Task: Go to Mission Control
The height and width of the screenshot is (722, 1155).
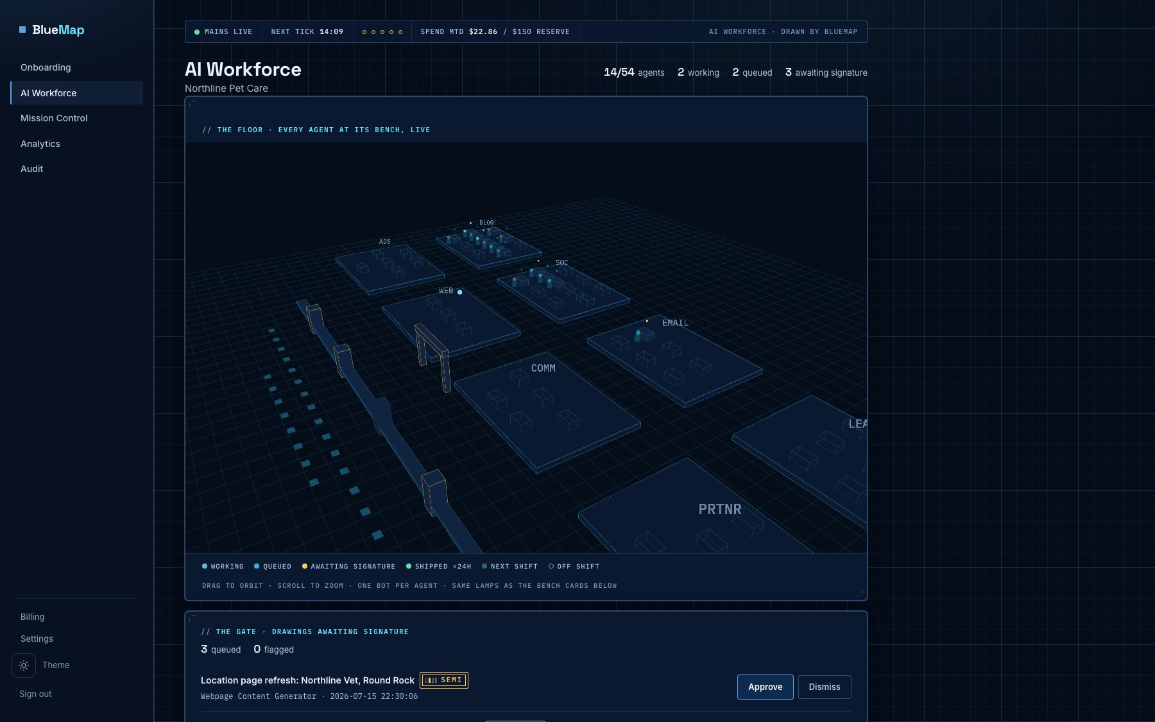Action: tap(76, 118)
